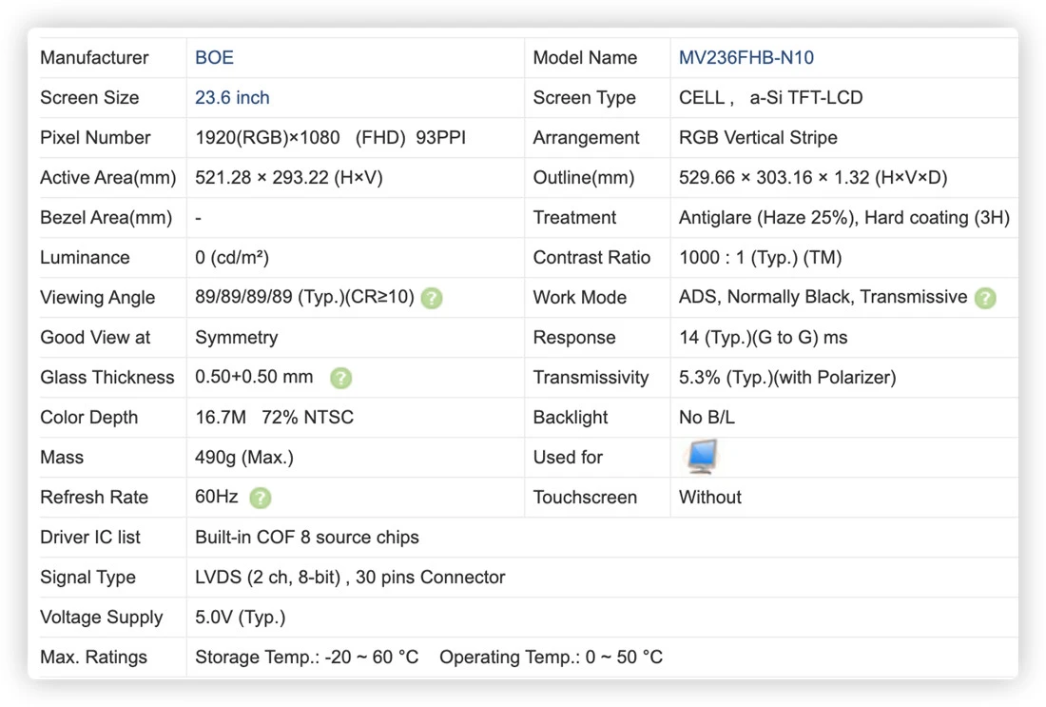Click the 'Active Area(mm)' row label
The width and height of the screenshot is (1046, 707).
(x=108, y=178)
